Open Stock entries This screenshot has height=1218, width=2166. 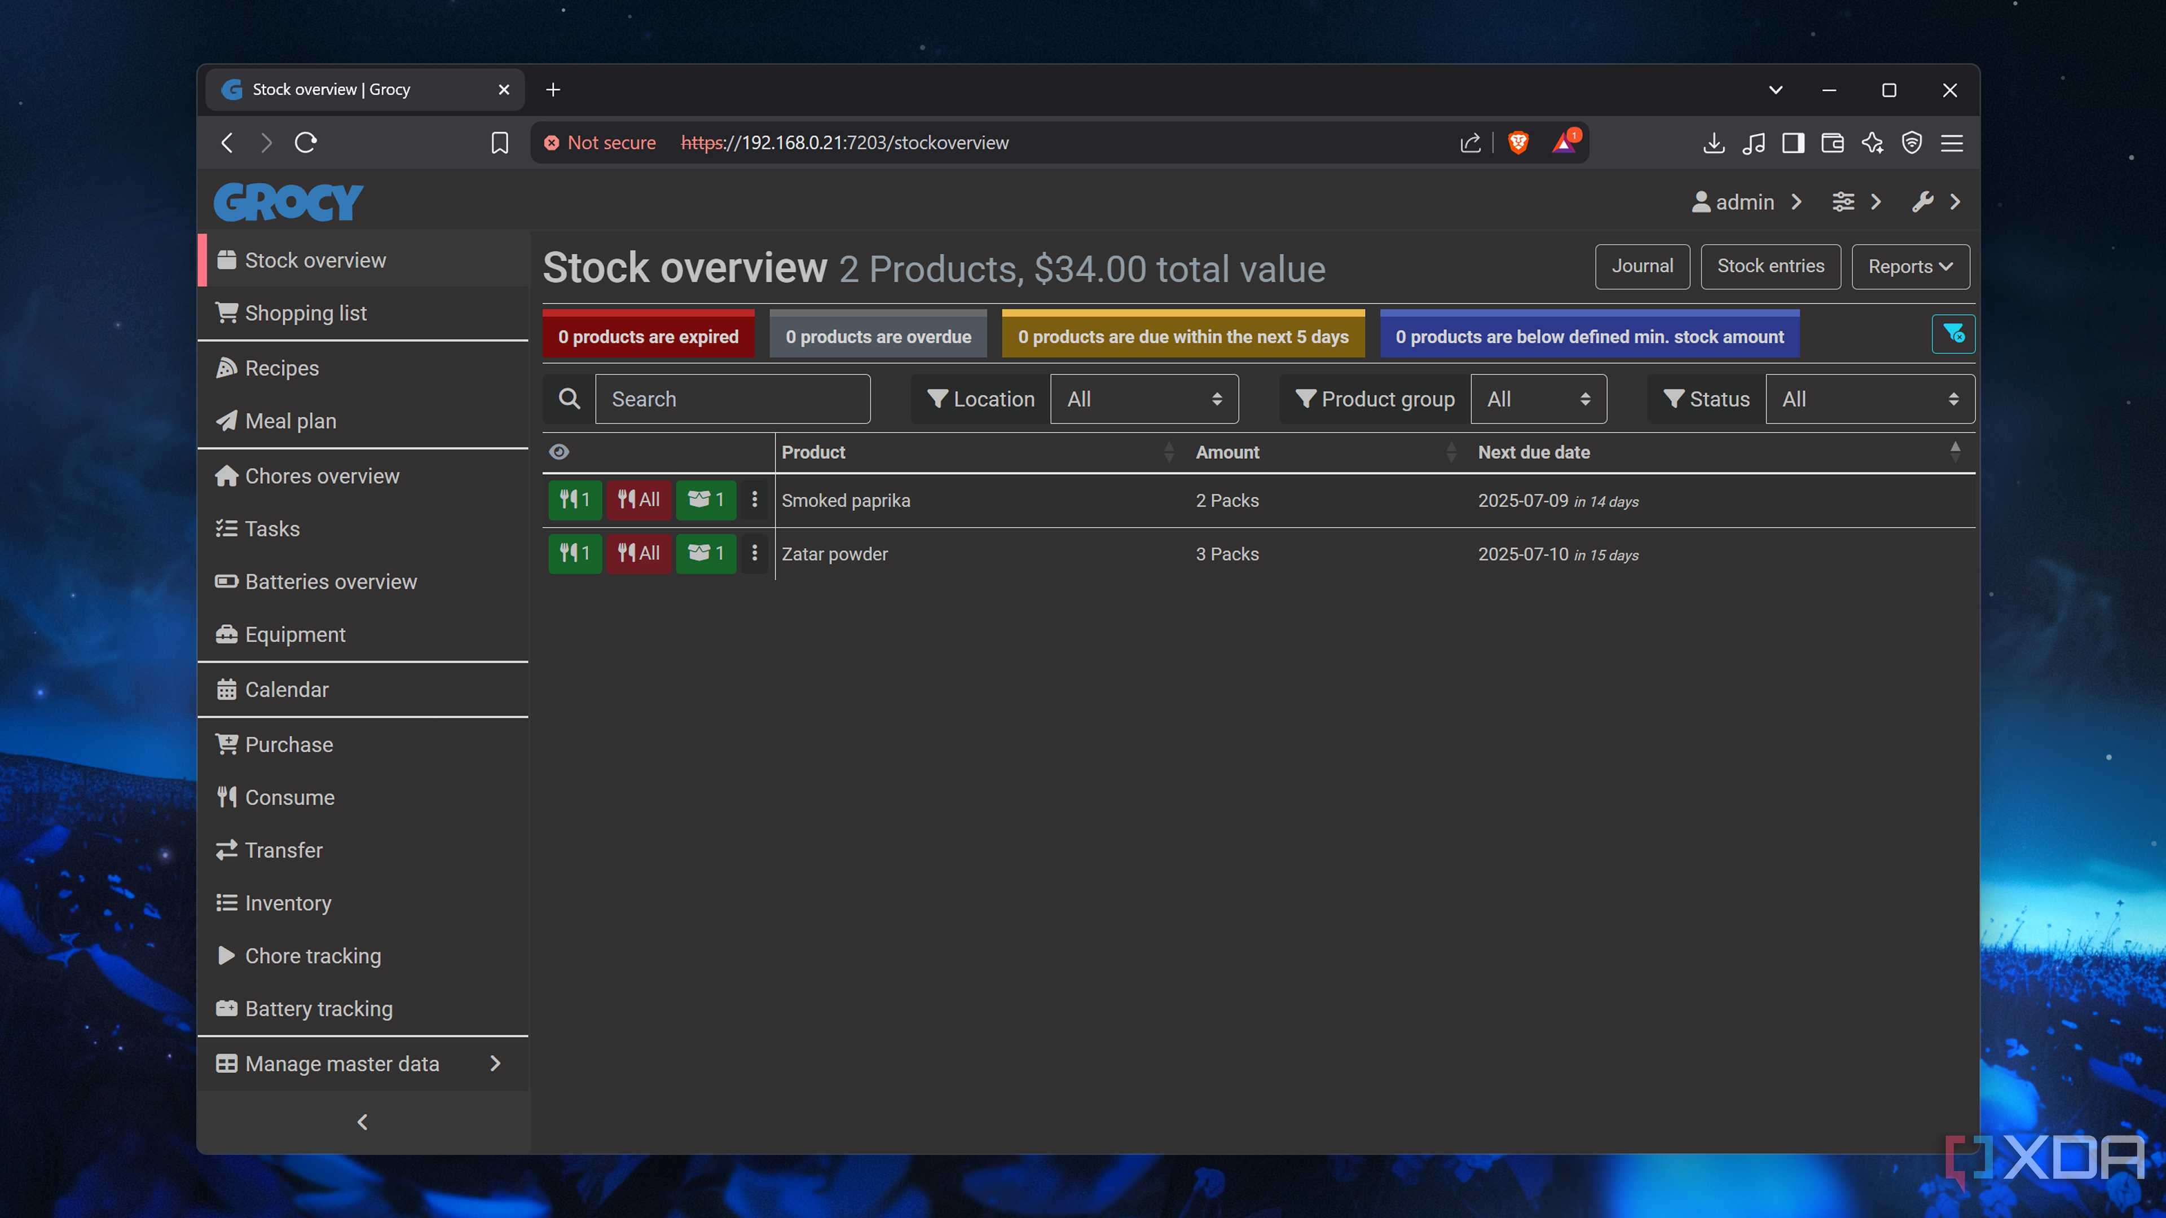[x=1771, y=267]
